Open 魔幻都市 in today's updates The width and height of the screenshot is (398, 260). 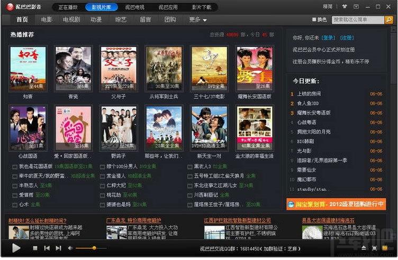306,180
